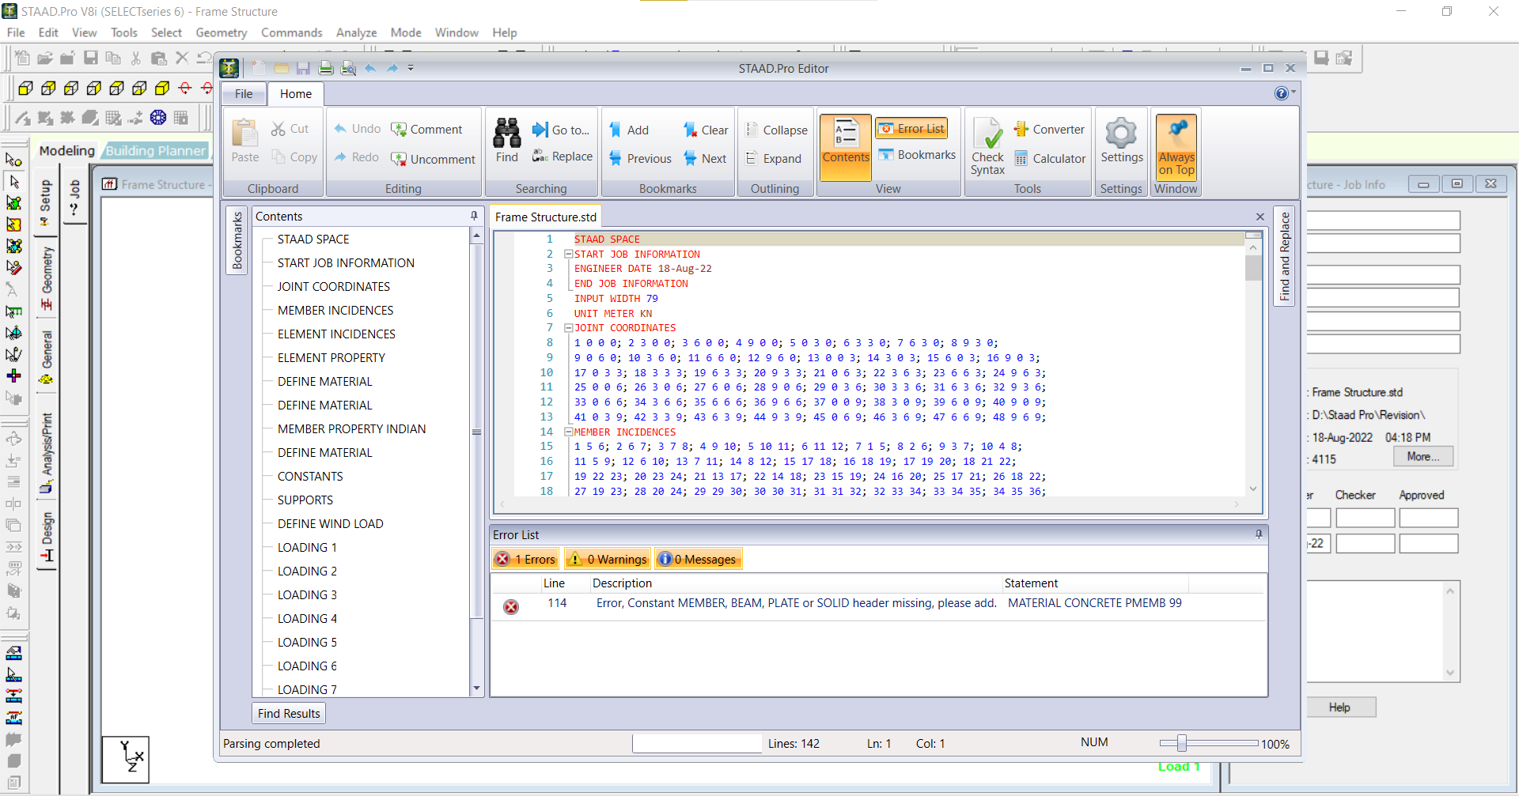
Task: Switch to the File ribbon tab
Action: coord(244,94)
